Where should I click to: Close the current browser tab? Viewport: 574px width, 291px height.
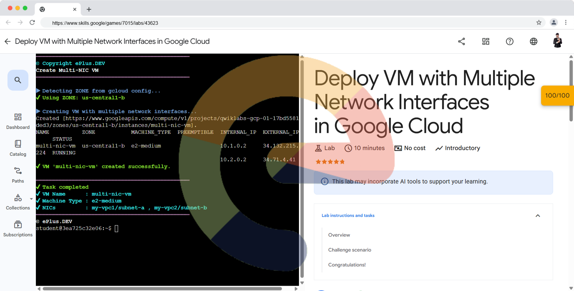(x=75, y=9)
